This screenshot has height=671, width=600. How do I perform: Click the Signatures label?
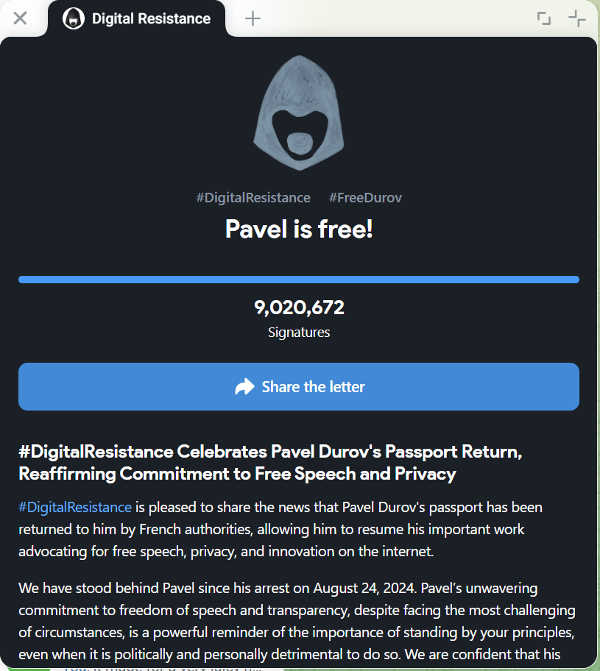(x=299, y=333)
